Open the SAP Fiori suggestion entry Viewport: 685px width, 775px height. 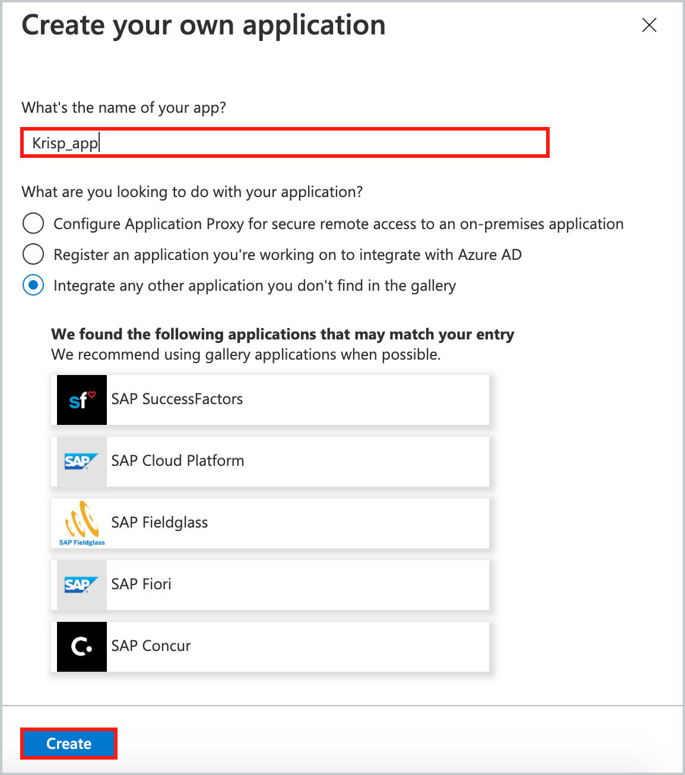270,585
